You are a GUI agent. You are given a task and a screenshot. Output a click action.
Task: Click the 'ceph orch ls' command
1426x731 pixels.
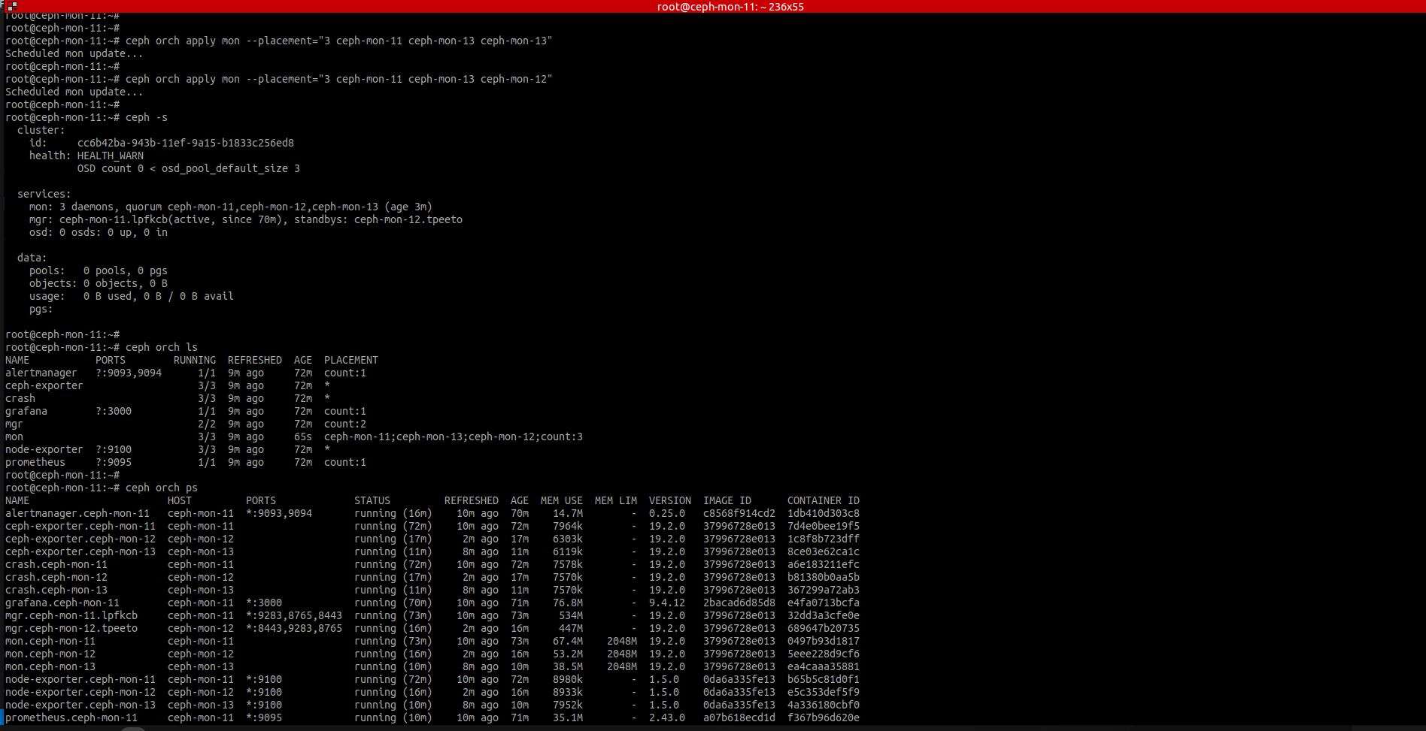pyautogui.click(x=162, y=347)
